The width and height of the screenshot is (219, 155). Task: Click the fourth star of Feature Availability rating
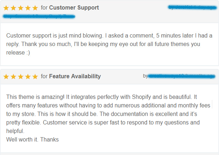click(x=28, y=76)
